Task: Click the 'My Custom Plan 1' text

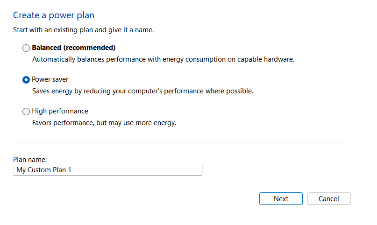Action: tap(44, 170)
